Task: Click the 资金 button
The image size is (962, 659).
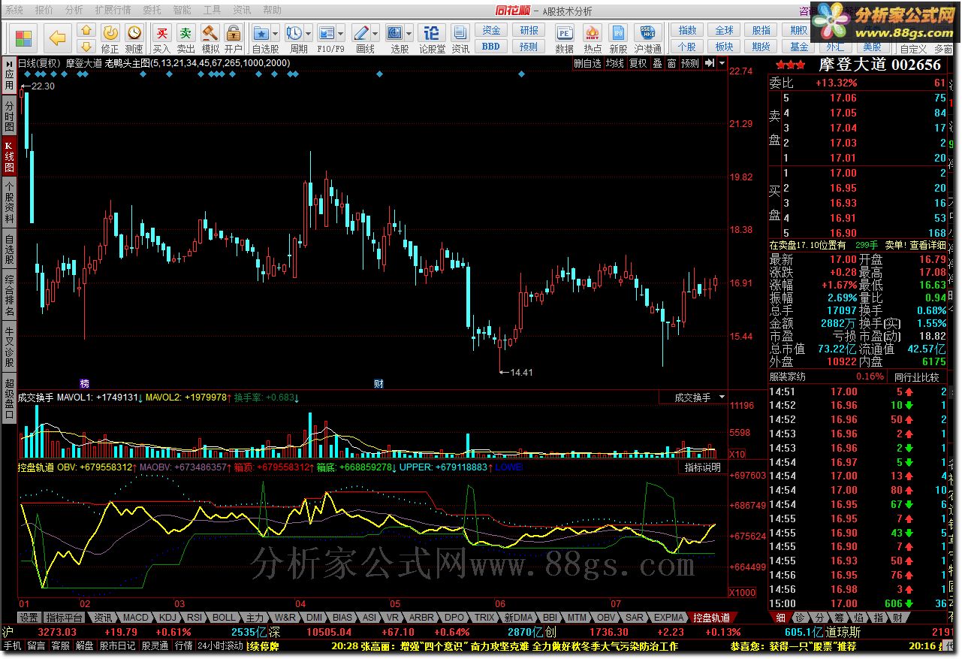Action: point(491,30)
